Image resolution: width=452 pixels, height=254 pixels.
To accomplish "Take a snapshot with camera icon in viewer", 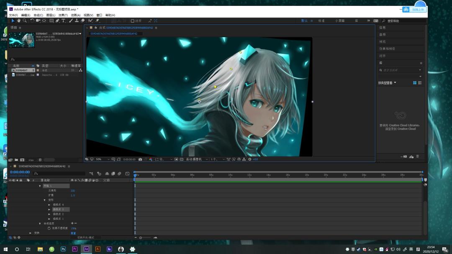I will pyautogui.click(x=140, y=159).
